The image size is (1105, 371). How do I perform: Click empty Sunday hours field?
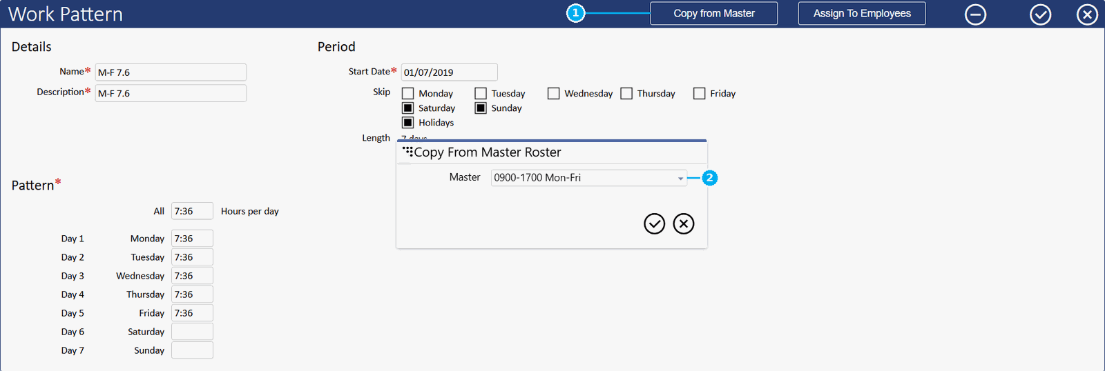click(x=192, y=350)
